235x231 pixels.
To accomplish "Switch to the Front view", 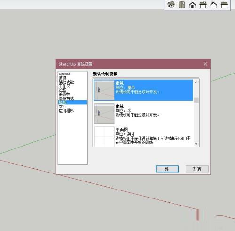I will [192, 5].
